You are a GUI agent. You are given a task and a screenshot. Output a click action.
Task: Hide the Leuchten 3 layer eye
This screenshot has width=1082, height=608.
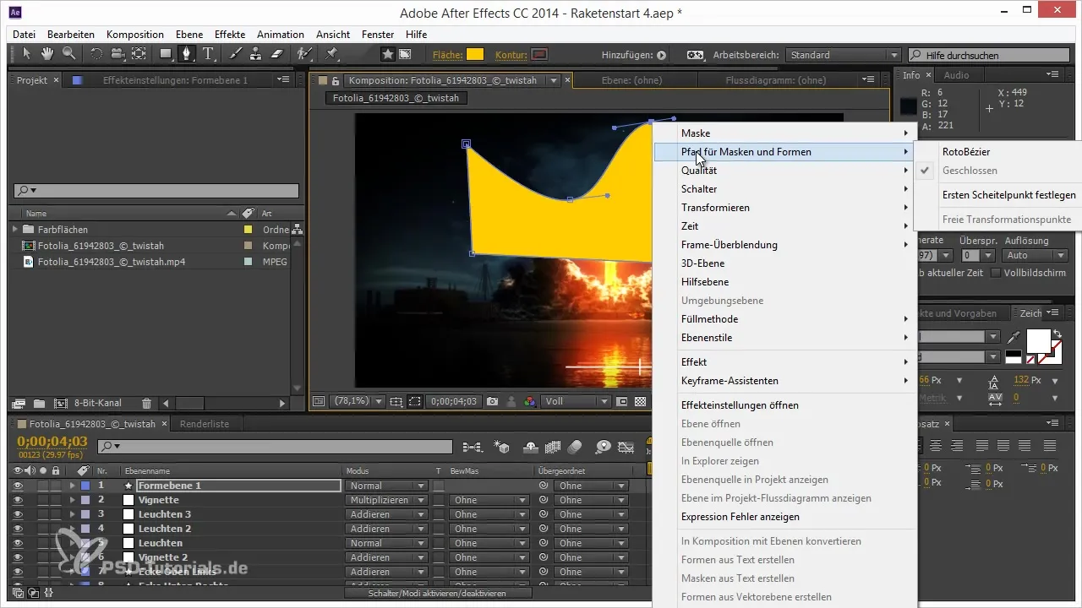[x=18, y=514]
